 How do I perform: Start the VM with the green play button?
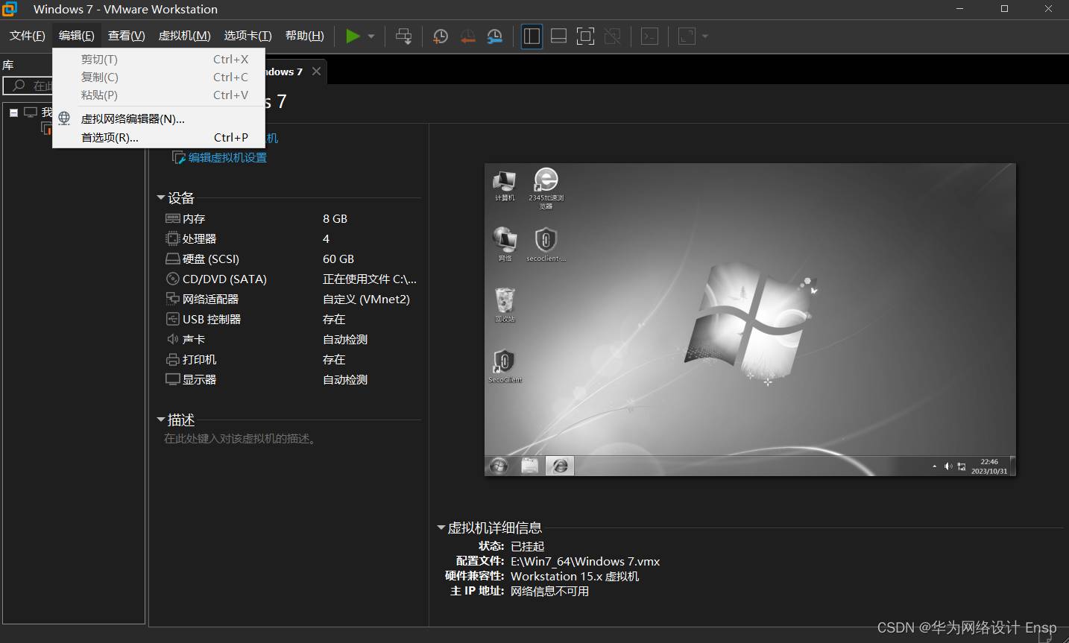click(353, 36)
